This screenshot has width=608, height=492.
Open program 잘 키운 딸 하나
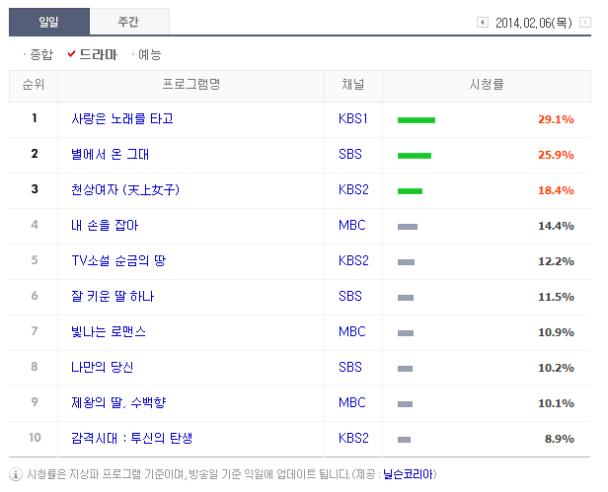tap(113, 297)
